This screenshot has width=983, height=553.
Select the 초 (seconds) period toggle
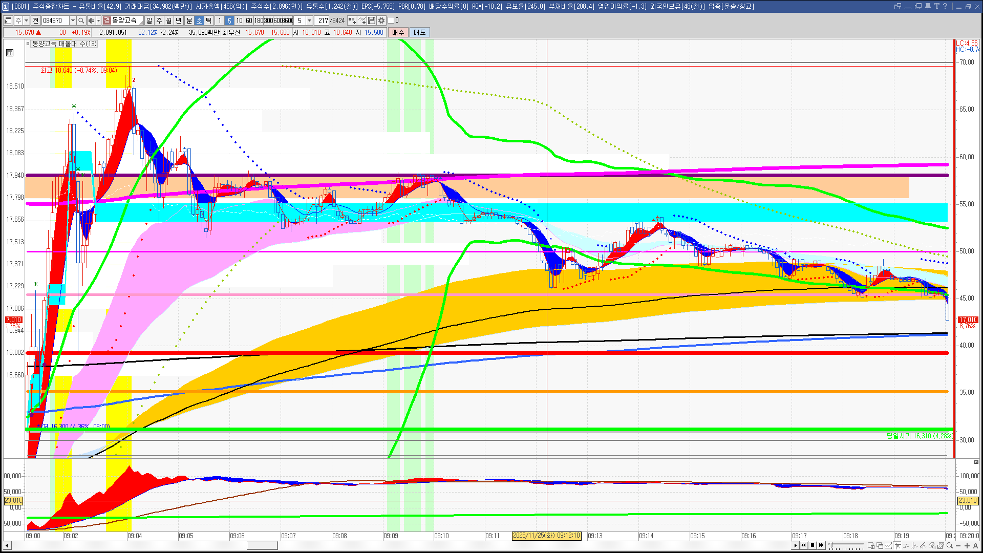tap(199, 20)
